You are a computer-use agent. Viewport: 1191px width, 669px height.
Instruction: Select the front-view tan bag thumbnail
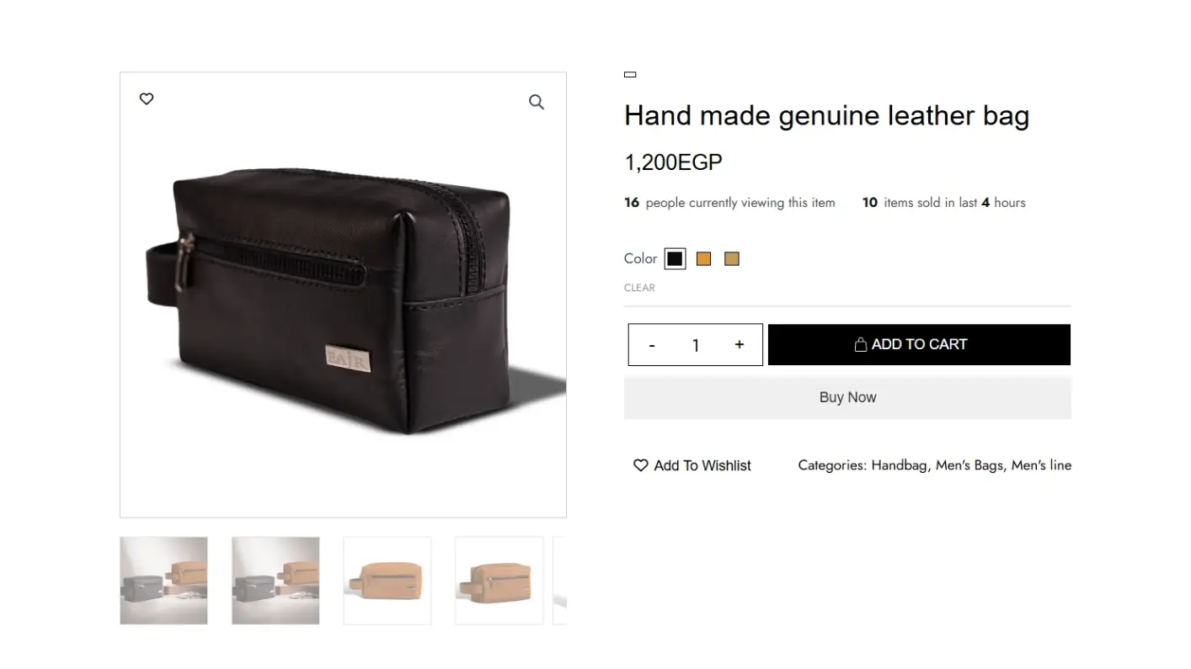[387, 581]
